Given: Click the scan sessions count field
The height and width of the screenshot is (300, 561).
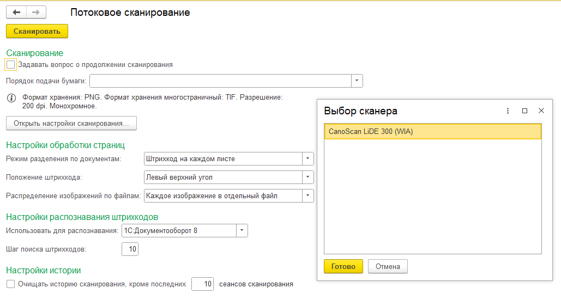Looking at the screenshot, I should click(x=202, y=284).
